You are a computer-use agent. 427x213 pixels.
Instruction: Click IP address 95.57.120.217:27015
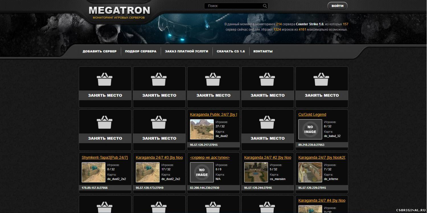(x=204, y=145)
